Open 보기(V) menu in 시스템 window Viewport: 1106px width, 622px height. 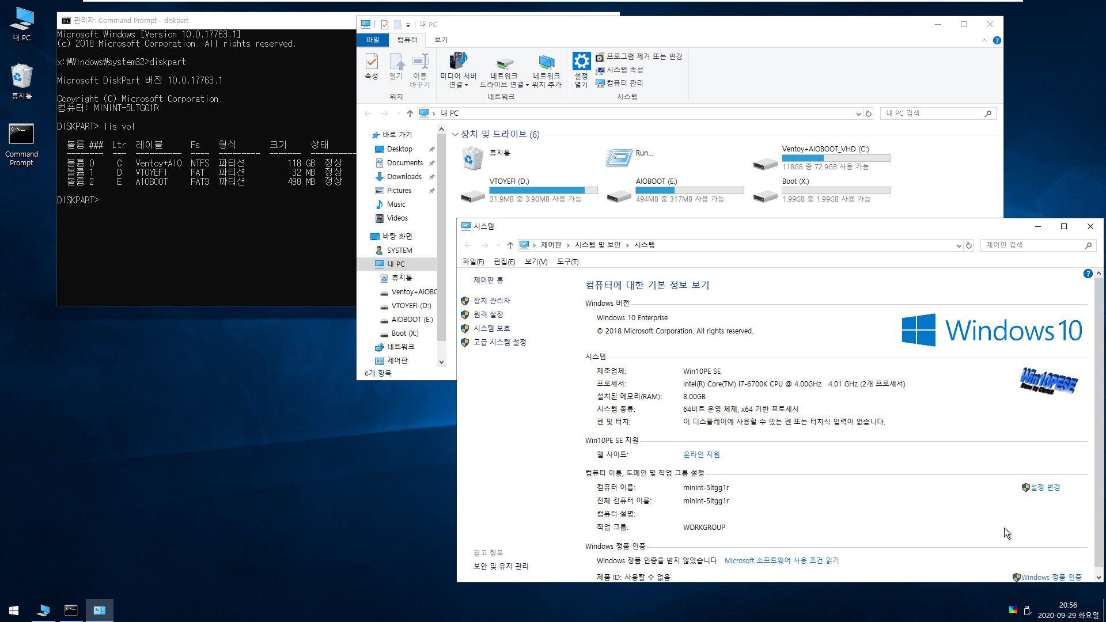tap(536, 261)
